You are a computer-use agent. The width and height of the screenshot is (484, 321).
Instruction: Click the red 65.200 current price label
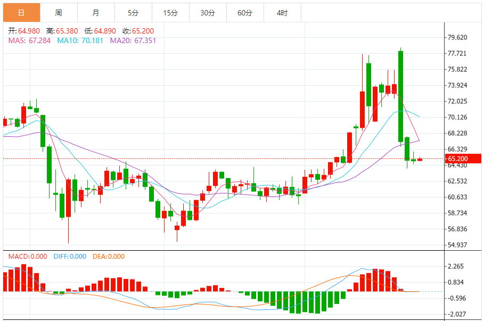pyautogui.click(x=463, y=159)
